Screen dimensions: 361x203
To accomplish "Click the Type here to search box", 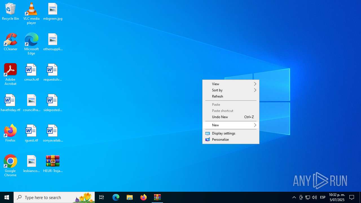I will [x=54, y=197].
